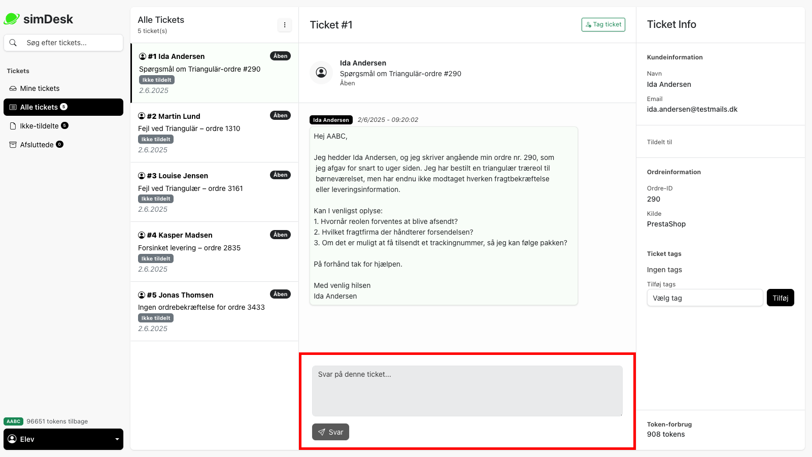Click the Tag ticket button
Screen dimensions: 812x457
coord(603,24)
